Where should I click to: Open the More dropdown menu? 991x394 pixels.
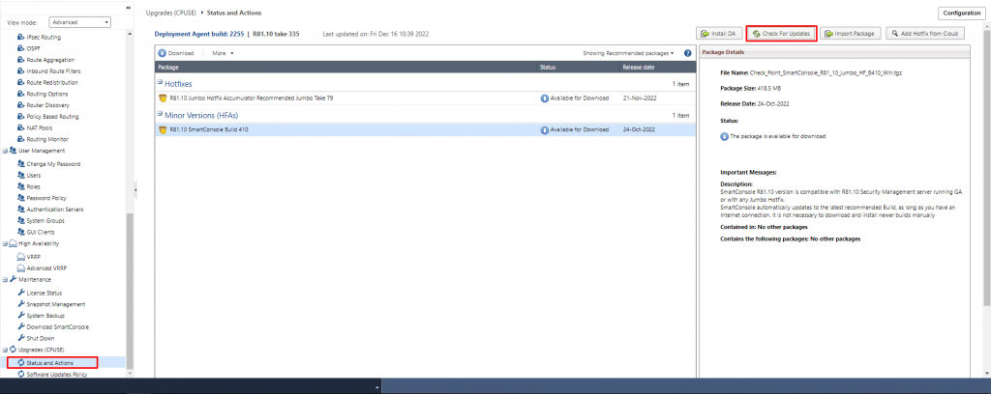pos(224,53)
